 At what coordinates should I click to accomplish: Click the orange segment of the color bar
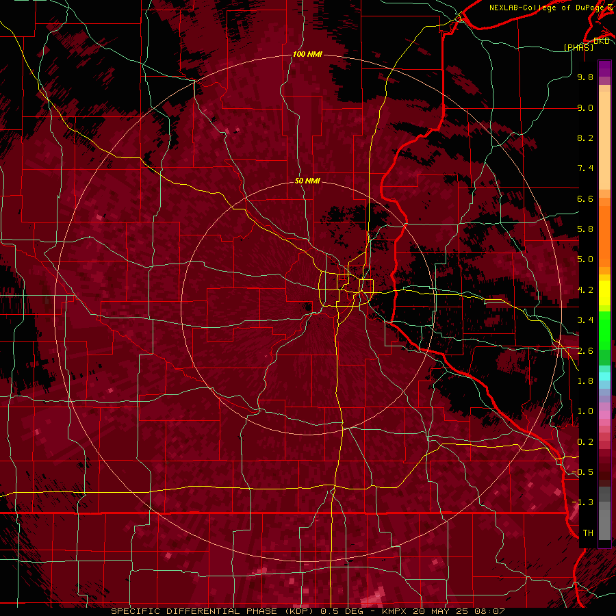[x=604, y=235]
